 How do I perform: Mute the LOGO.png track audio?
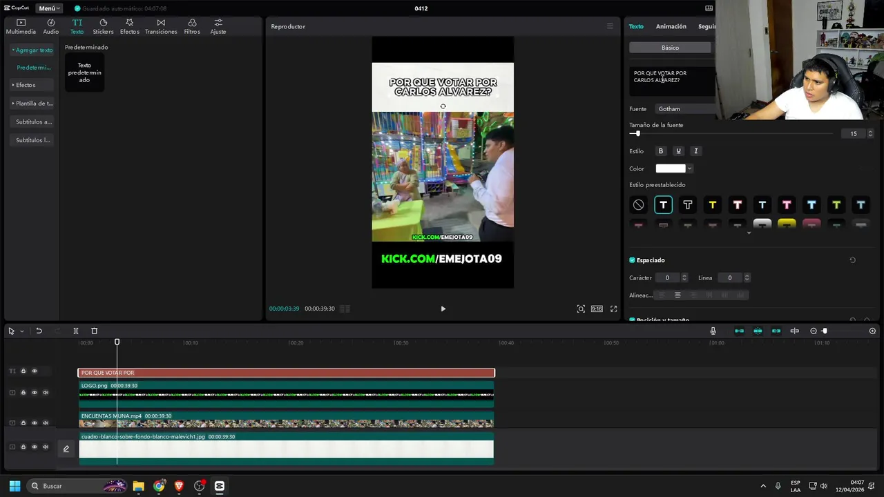pyautogui.click(x=46, y=393)
